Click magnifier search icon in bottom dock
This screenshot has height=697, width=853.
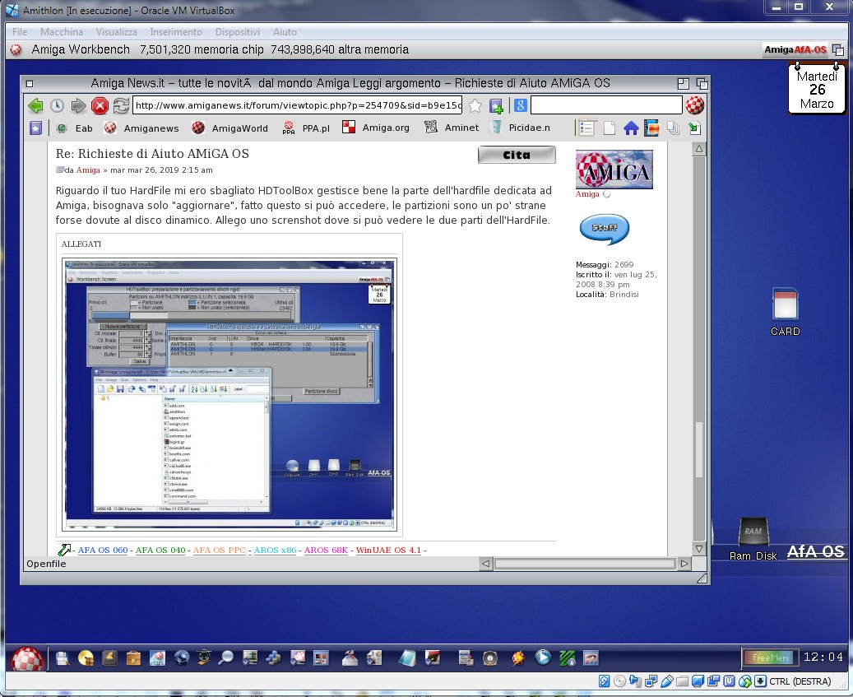pos(225,658)
